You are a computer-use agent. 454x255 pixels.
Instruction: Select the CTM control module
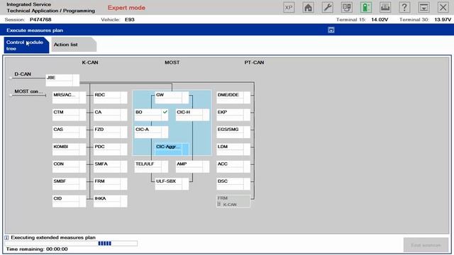tap(70, 115)
